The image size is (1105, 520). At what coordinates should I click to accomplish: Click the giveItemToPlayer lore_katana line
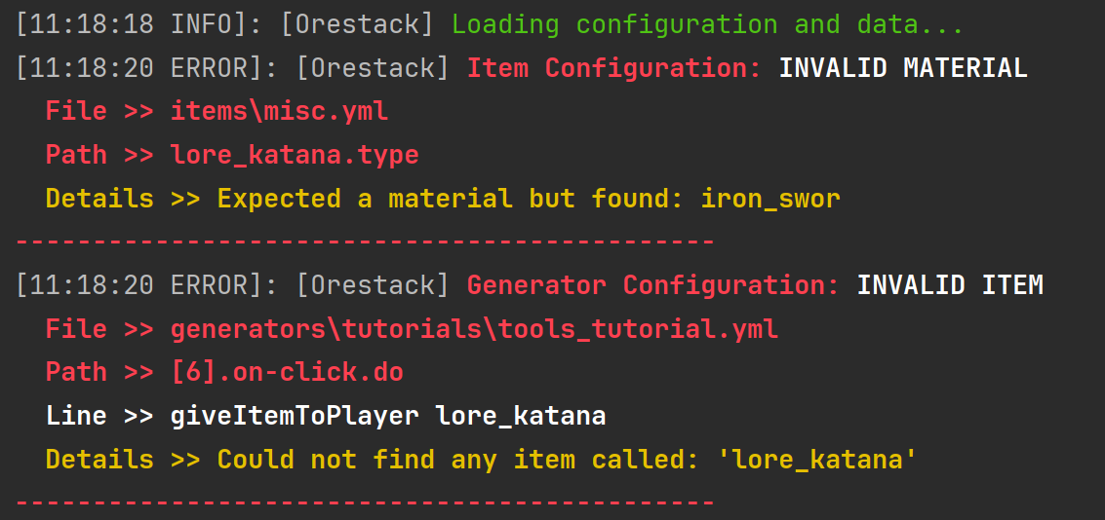(x=388, y=416)
